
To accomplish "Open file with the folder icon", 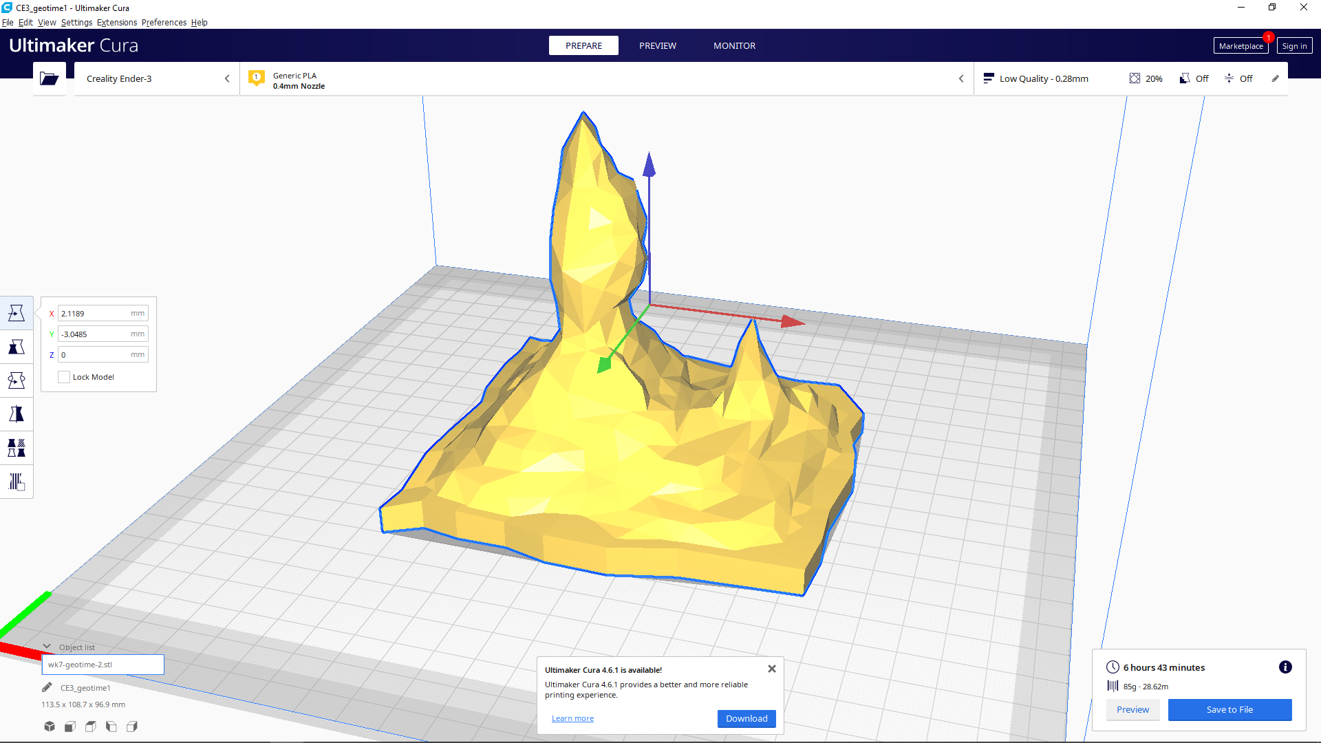I will (50, 78).
